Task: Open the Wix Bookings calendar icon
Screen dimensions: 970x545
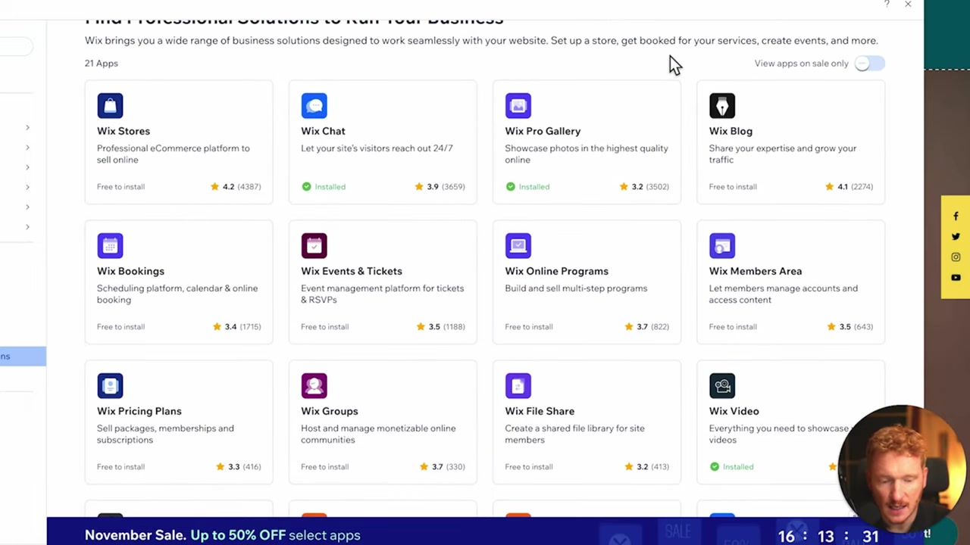Action: [x=110, y=246]
